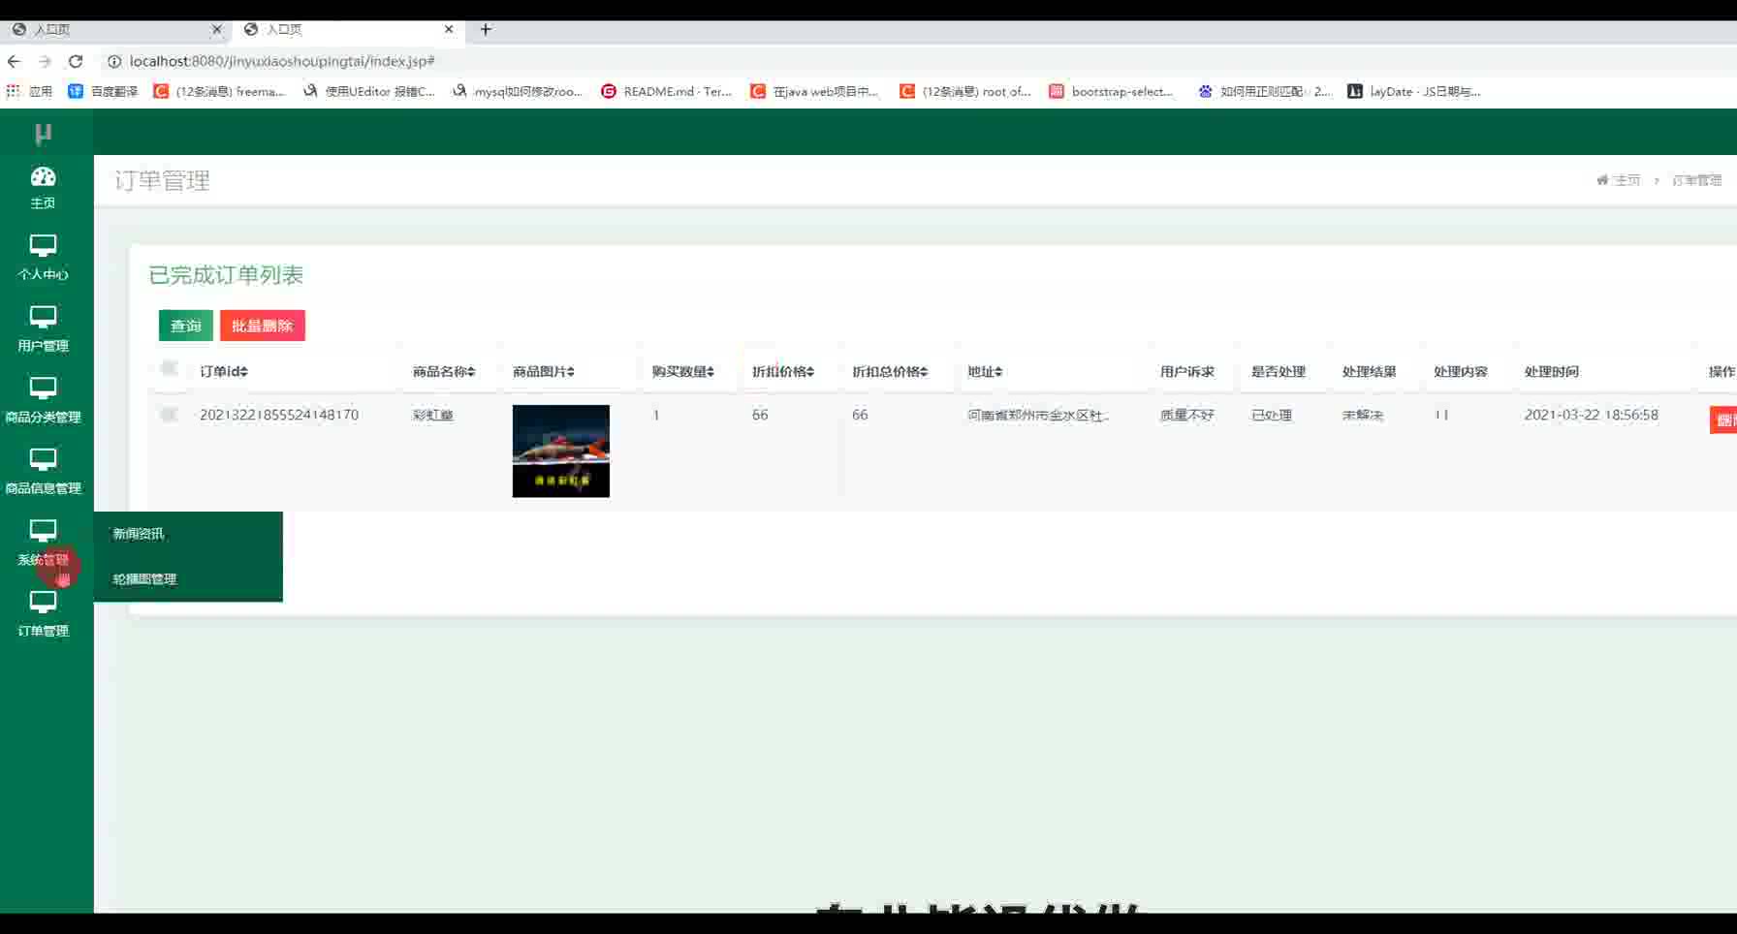Close the second 入口页 tab
Screen dimensions: 1737x934
(x=449, y=29)
